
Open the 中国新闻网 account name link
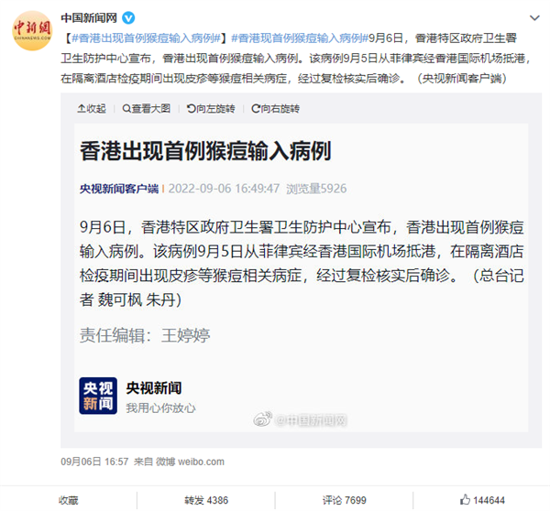pos(89,18)
